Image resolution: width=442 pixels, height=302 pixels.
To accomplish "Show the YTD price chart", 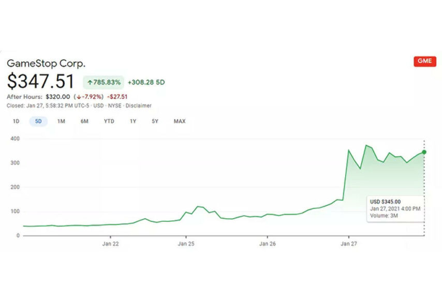I will (x=109, y=122).
